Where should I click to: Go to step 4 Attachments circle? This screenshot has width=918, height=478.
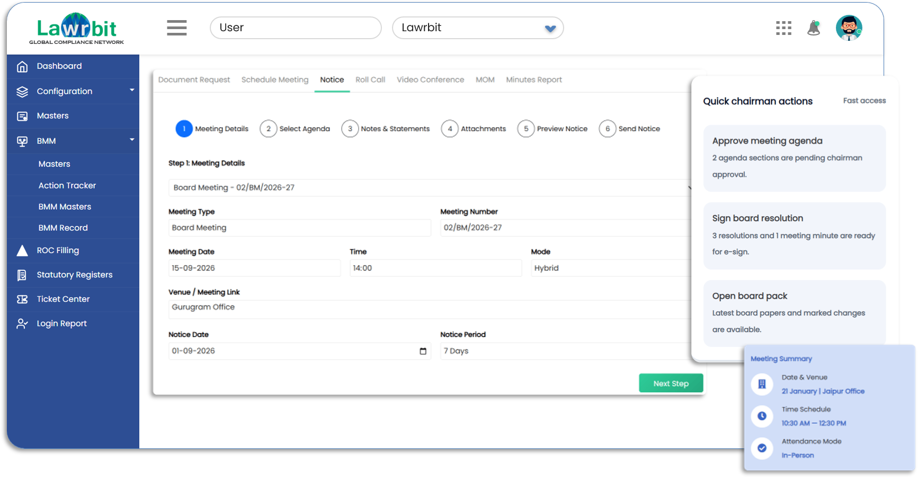tap(450, 129)
